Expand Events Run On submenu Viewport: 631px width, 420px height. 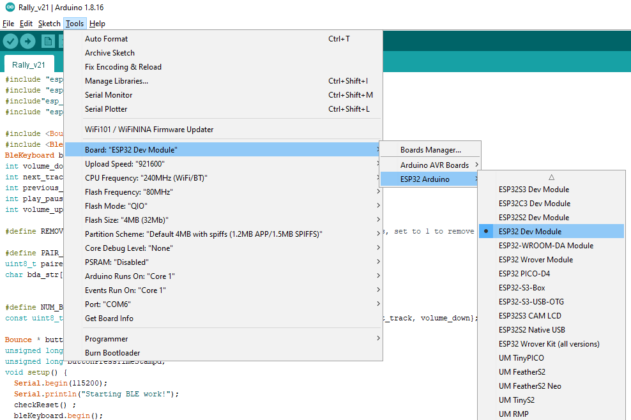pyautogui.click(x=224, y=290)
